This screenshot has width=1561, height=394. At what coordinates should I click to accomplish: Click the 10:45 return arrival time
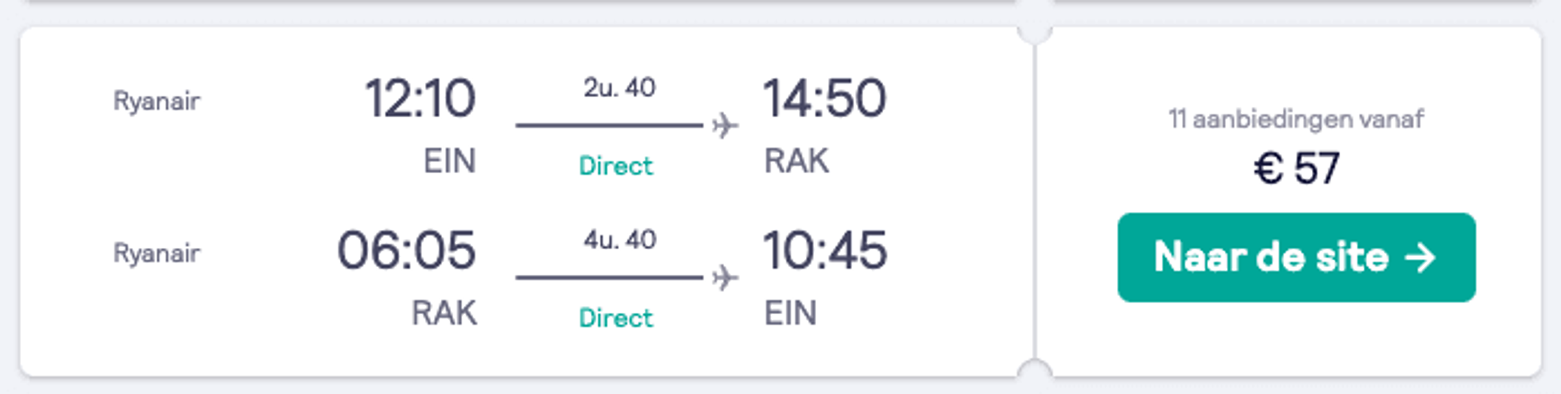point(825,250)
